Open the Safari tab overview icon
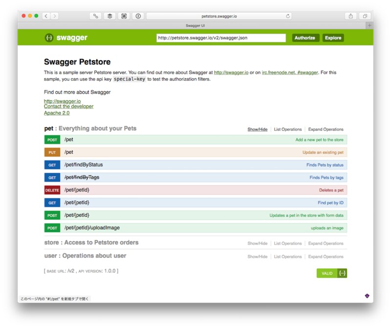The image size is (391, 328). coord(365,16)
